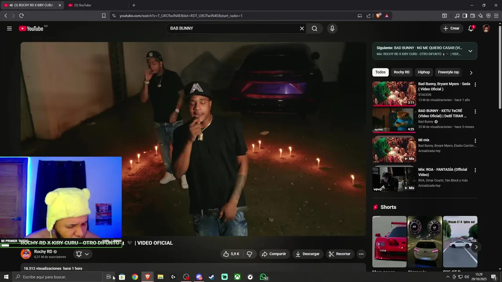The height and width of the screenshot is (282, 502).
Task: Dislike the video with the thumbs-down icon
Action: (249, 254)
